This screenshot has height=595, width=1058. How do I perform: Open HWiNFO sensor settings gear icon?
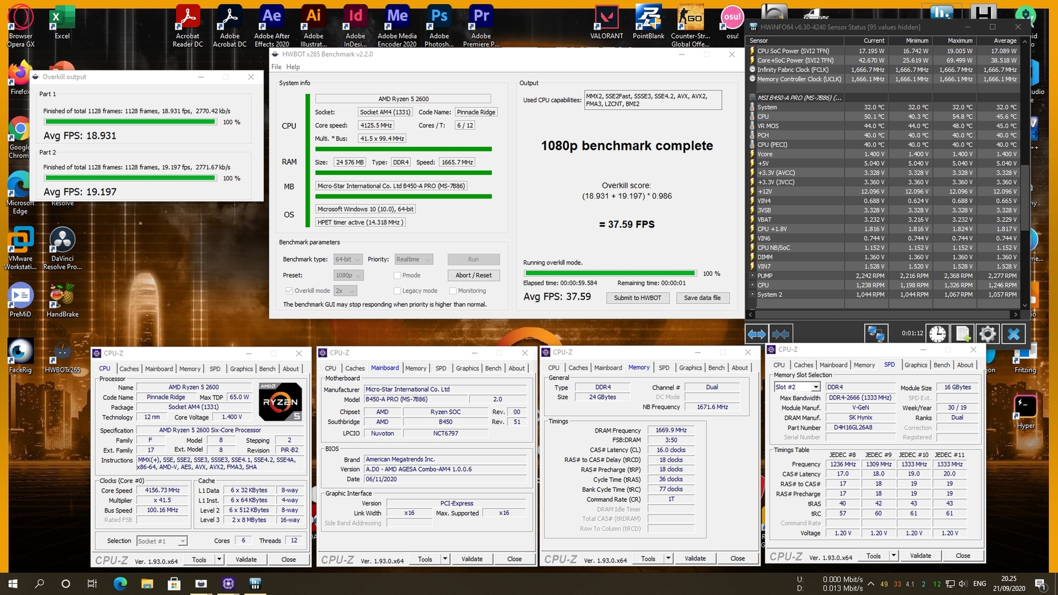pyautogui.click(x=987, y=334)
